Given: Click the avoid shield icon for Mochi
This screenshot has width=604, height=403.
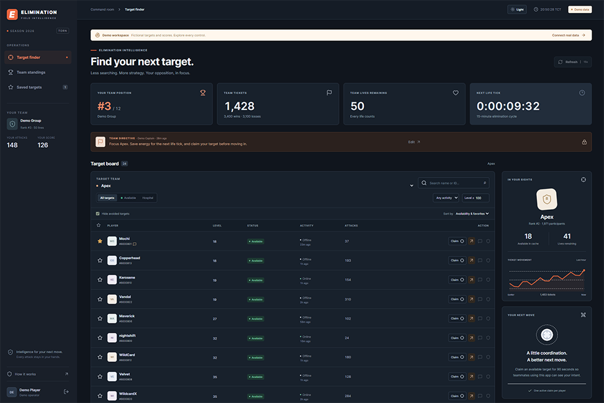Looking at the screenshot, I should (x=488, y=241).
